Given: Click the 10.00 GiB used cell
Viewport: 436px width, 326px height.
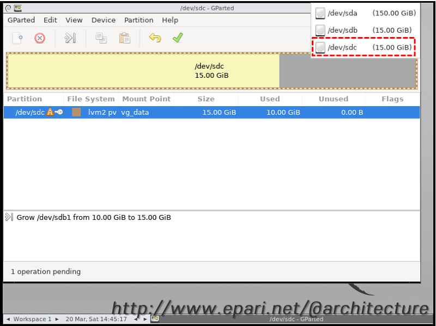Looking at the screenshot, I should click(283, 112).
